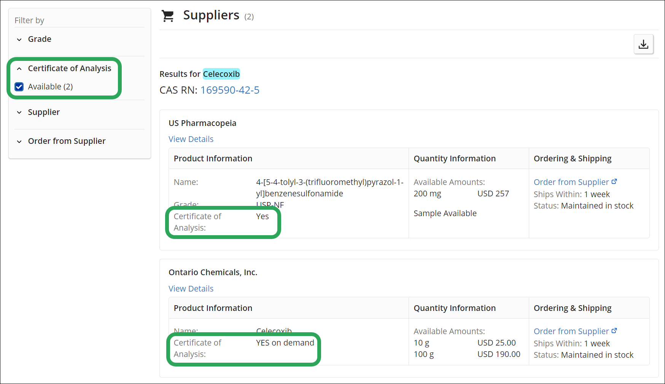Click external link icon in Ontario Chemicals row
665x384 pixels.
[x=614, y=331]
